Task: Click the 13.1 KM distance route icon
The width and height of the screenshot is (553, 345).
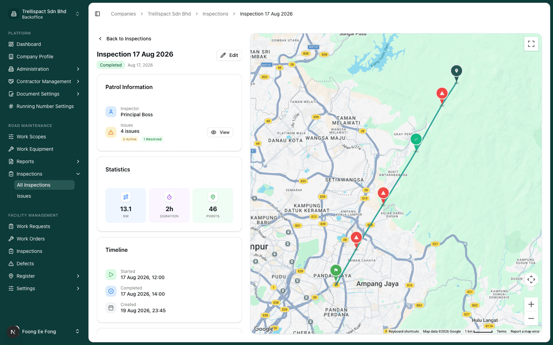Action: pos(126,197)
